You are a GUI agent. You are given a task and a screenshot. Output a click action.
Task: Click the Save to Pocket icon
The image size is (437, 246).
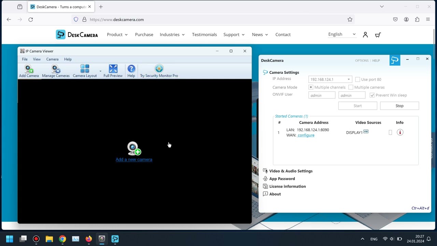(x=395, y=19)
